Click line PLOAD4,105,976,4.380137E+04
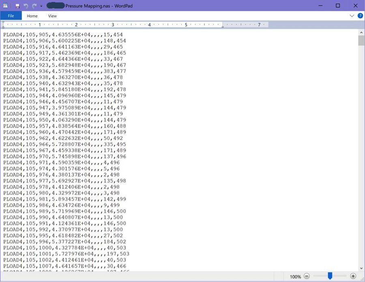This screenshot has width=365, height=282. (x=62, y=175)
